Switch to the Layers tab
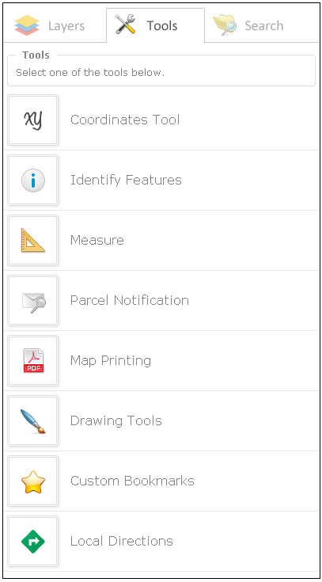 coord(55,25)
